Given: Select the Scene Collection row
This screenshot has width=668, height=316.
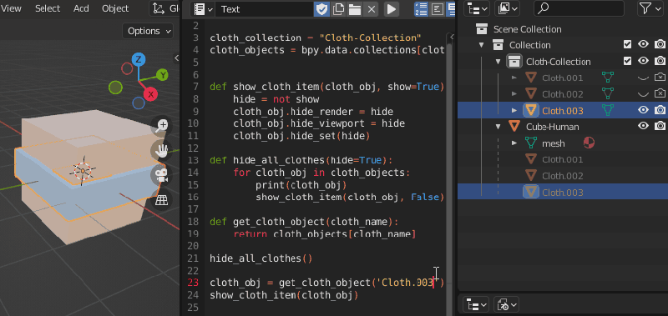Looking at the screenshot, I should (563, 29).
